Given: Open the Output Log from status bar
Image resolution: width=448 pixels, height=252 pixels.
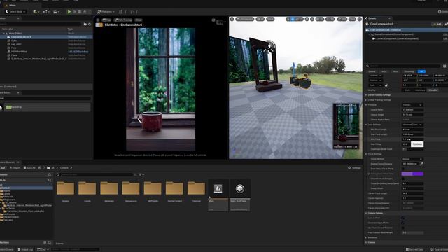Looking at the screenshot, I should (x=25, y=249).
